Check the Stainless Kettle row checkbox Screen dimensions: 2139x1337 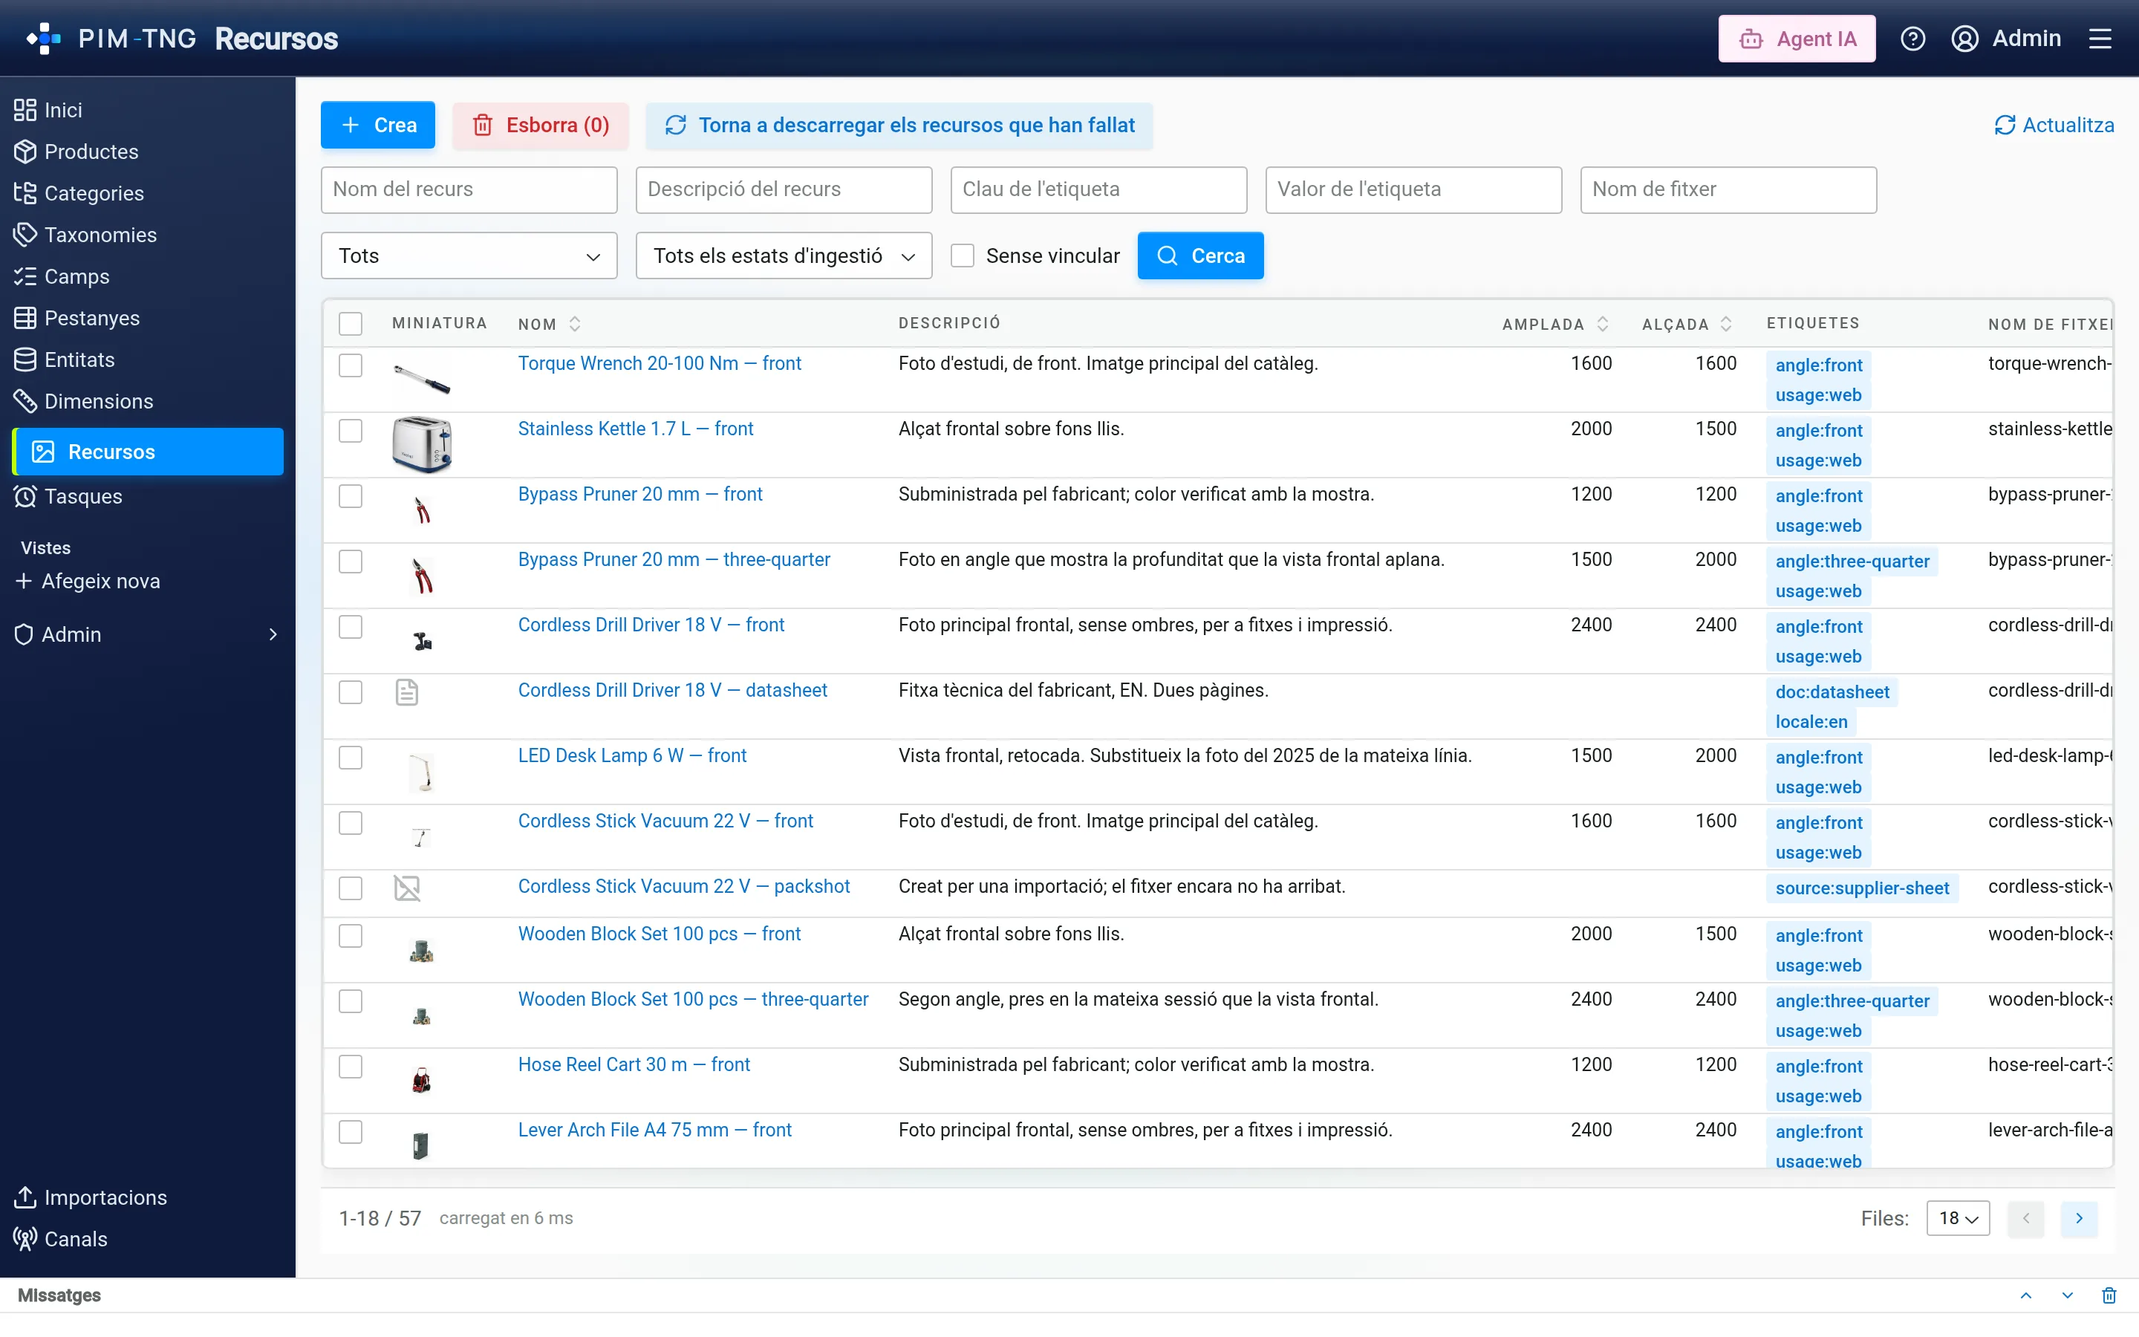click(x=351, y=431)
